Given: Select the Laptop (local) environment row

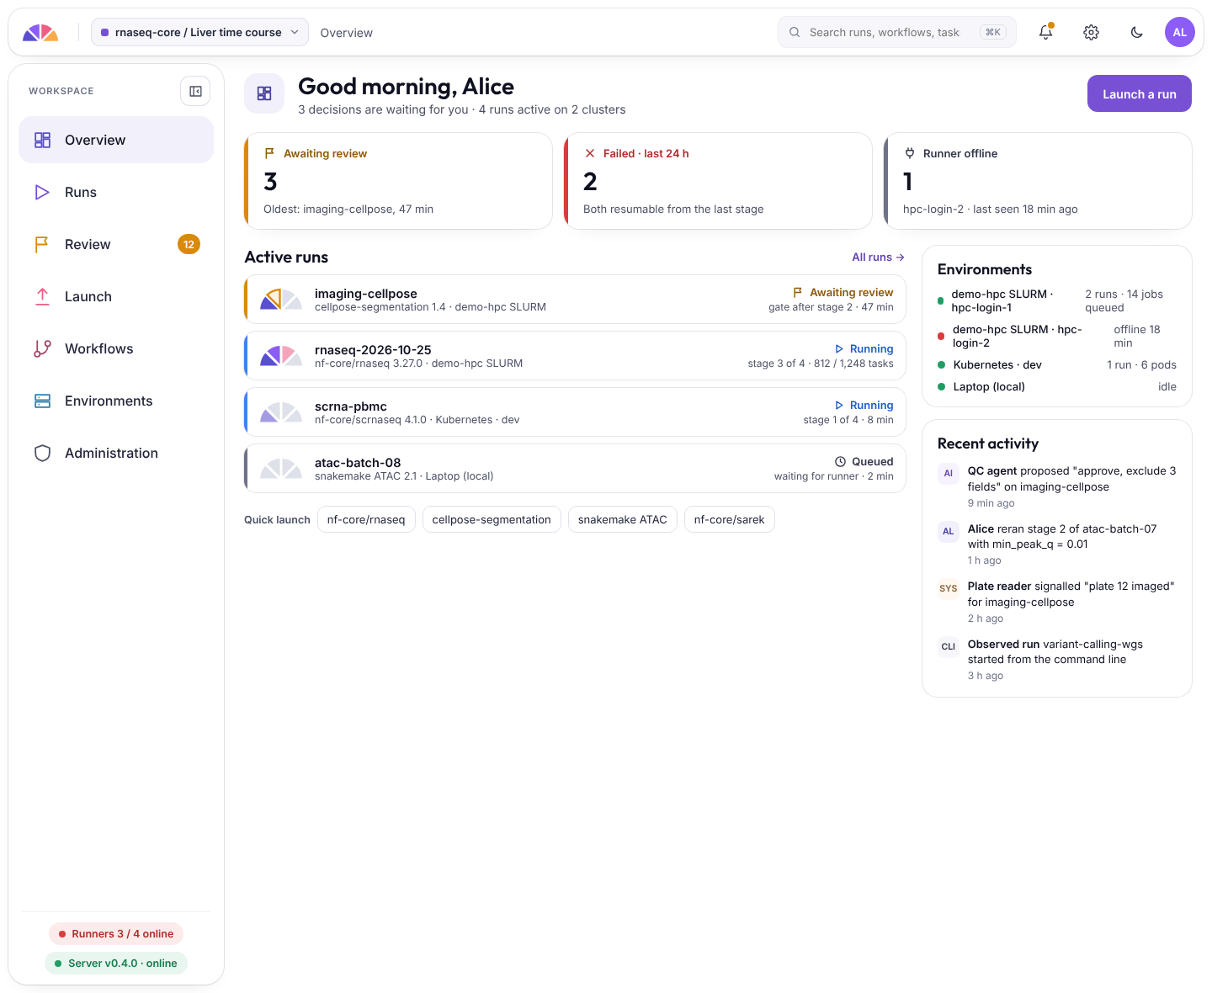Looking at the screenshot, I should (1057, 387).
